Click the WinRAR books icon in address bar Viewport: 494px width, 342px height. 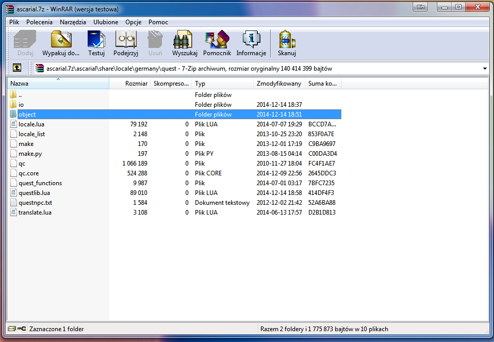pos(39,68)
